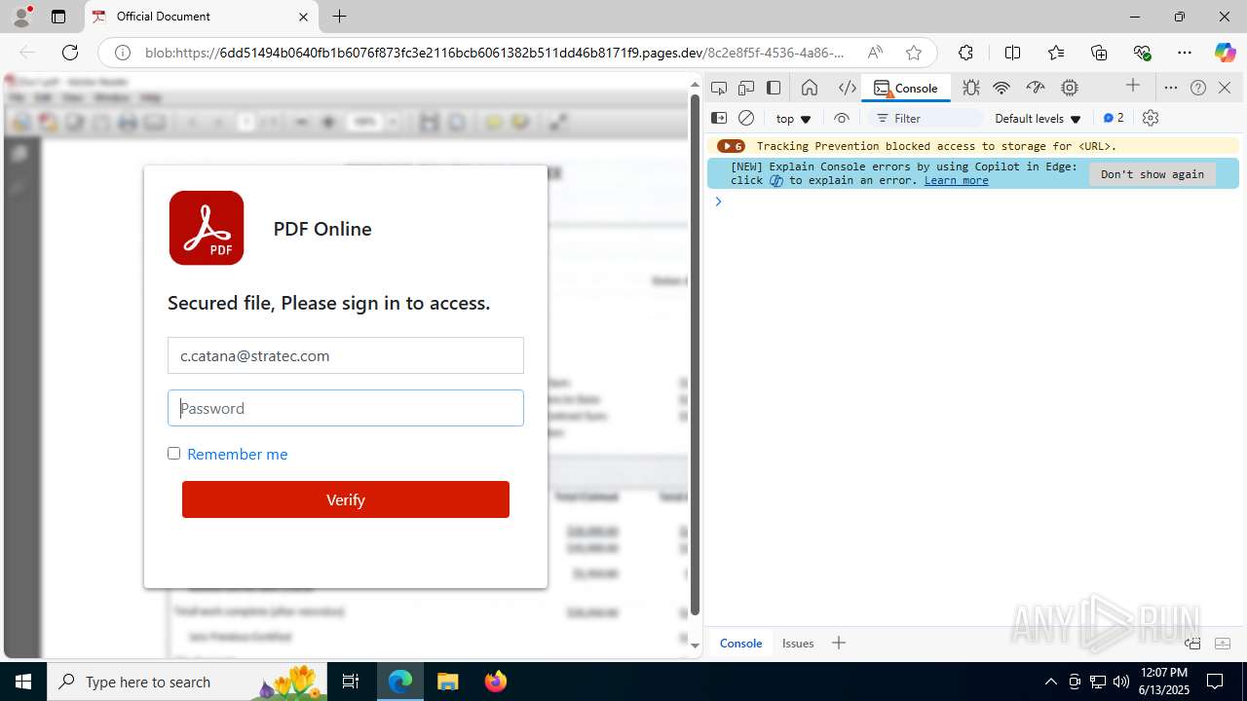The height and width of the screenshot is (701, 1247).
Task: Open DevTools customize three-dot menu
Action: pos(1171,88)
